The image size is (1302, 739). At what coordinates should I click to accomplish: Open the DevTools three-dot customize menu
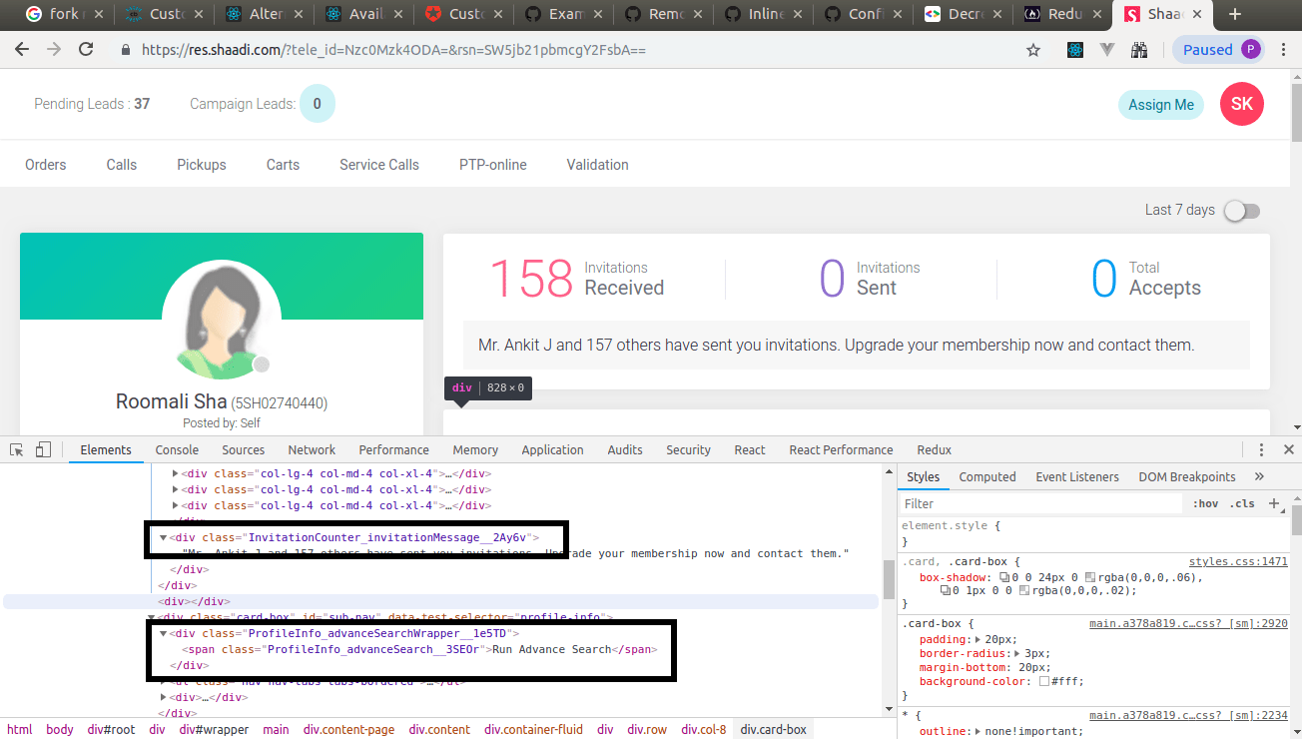pos(1262,450)
